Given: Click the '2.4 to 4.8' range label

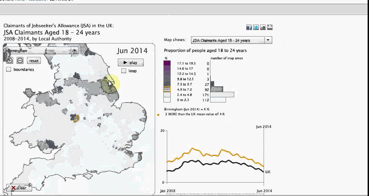Looking at the screenshot, I should (184, 95).
